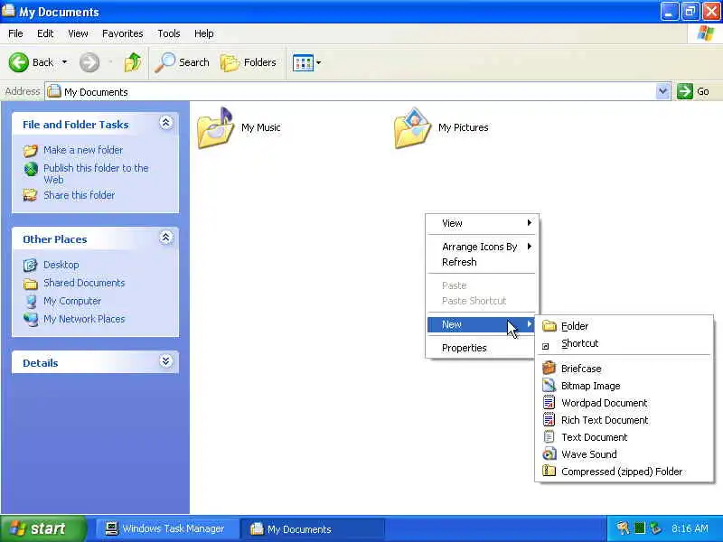The width and height of the screenshot is (723, 542).
Task: Click the highlighted New menu item
Action: 481,324
